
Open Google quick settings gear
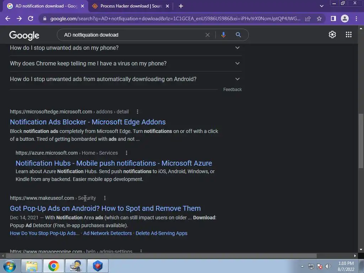point(332,34)
